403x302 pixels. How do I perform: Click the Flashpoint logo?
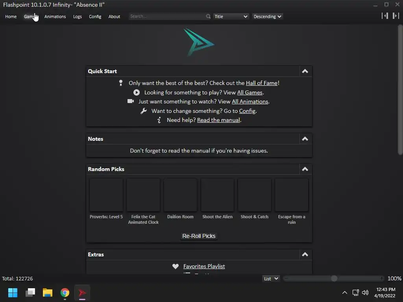click(199, 42)
